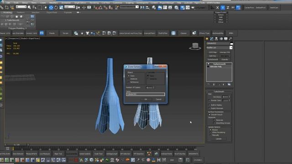Enable the Render Iters checkbox

point(209,101)
